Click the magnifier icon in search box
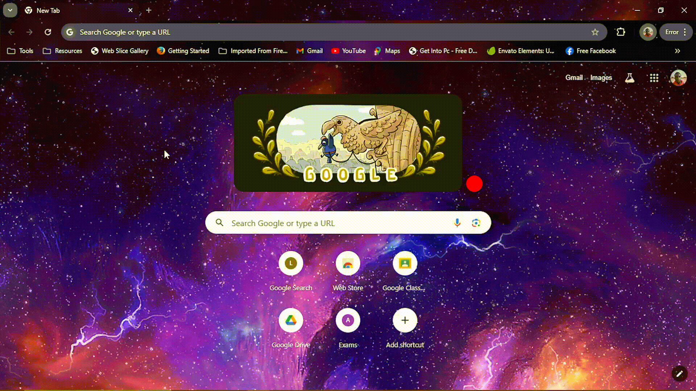This screenshot has height=391, width=696. (219, 223)
